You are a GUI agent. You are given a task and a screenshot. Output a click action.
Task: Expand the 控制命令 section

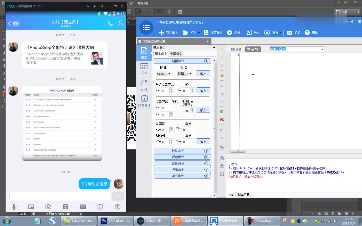(x=182, y=151)
